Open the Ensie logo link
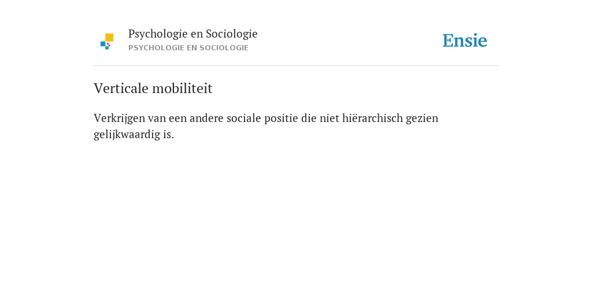592x296 pixels. 465,40
